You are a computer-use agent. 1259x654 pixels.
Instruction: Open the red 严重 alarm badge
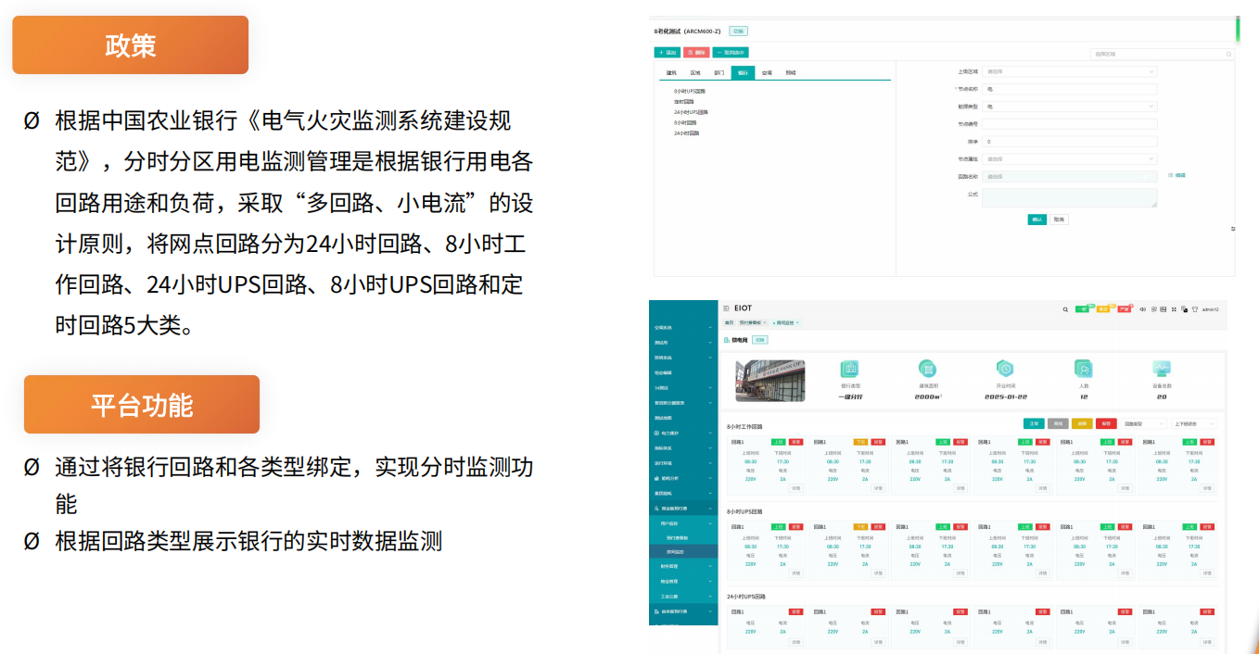(1125, 309)
